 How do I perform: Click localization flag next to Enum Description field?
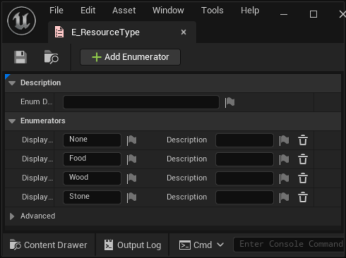[230, 102]
